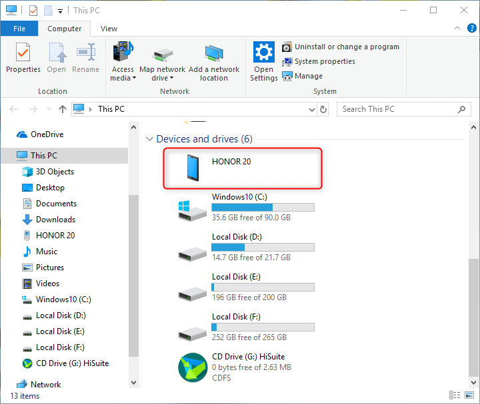Click the Back navigation arrow
The width and height of the screenshot is (480, 404).
point(13,109)
